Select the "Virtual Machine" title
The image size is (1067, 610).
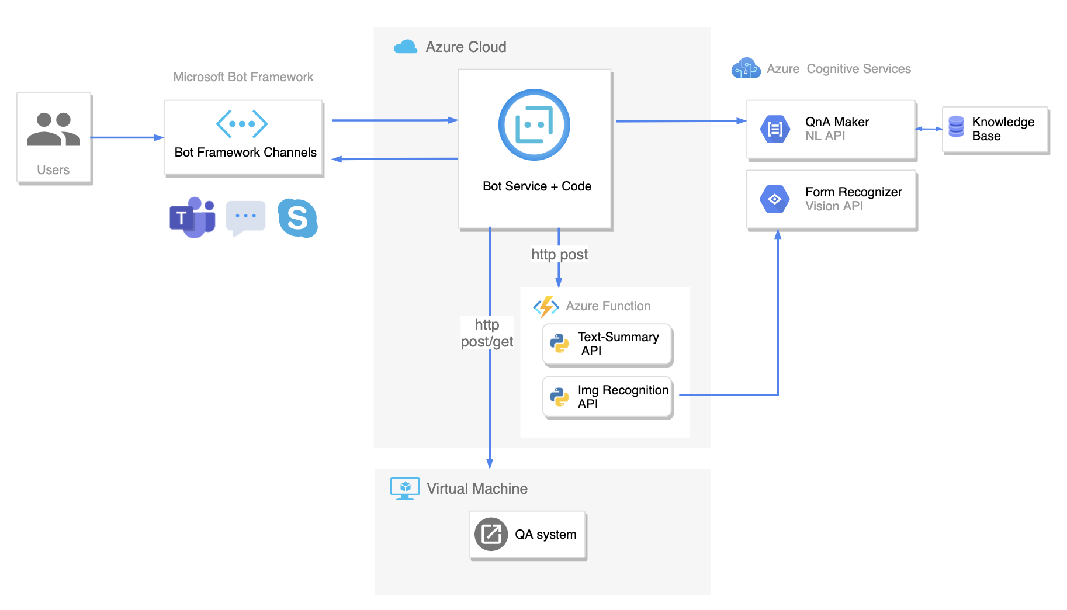tap(477, 488)
